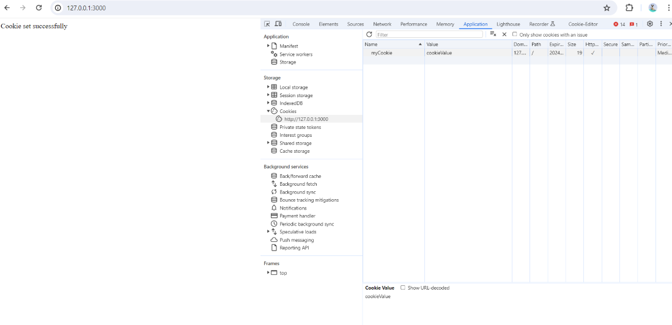Switch to the Sources tab

coord(355,24)
